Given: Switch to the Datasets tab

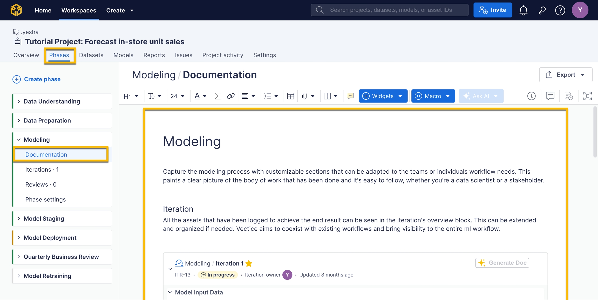Looking at the screenshot, I should pyautogui.click(x=91, y=55).
